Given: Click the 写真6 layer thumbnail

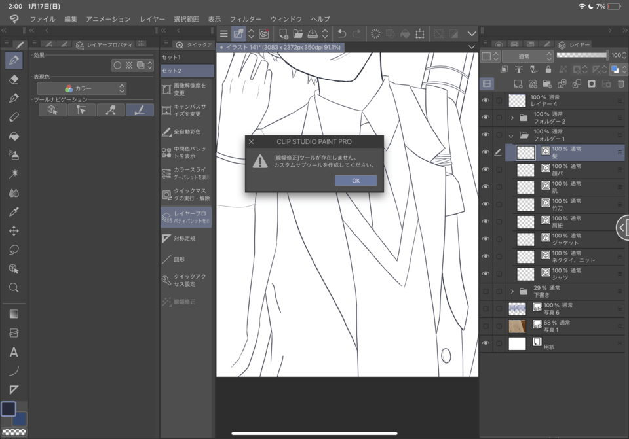Looking at the screenshot, I should click(x=517, y=307).
